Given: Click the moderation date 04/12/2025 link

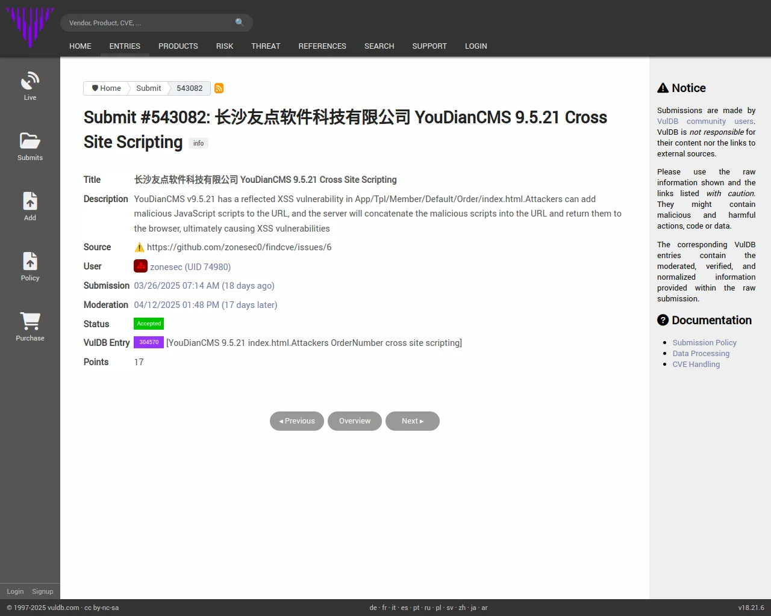Looking at the screenshot, I should coord(205,305).
